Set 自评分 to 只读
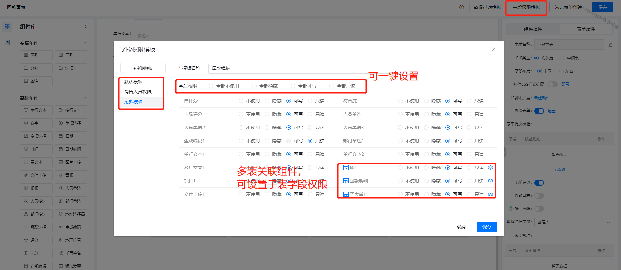This screenshot has height=270, width=621. click(x=310, y=101)
